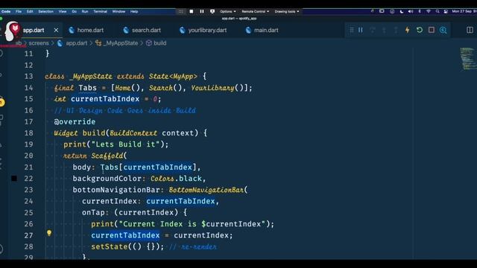Open the View menu
This screenshot has width=477, height=268.
(63, 12)
